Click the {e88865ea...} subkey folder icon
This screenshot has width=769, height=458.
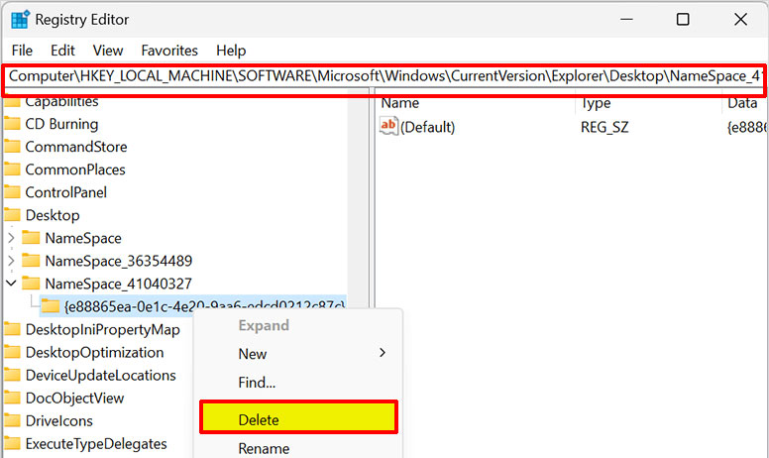click(x=50, y=306)
